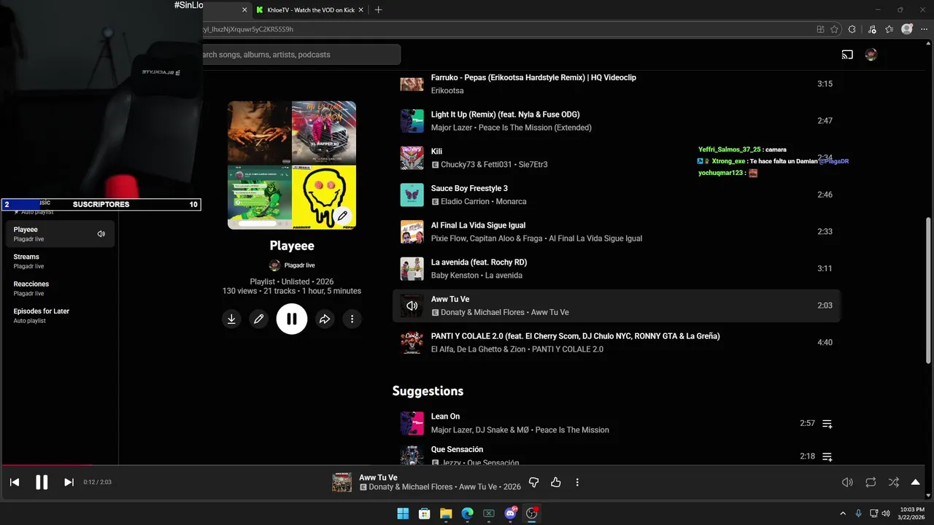Open browser settings and more menu
The width and height of the screenshot is (934, 525).
924,29
